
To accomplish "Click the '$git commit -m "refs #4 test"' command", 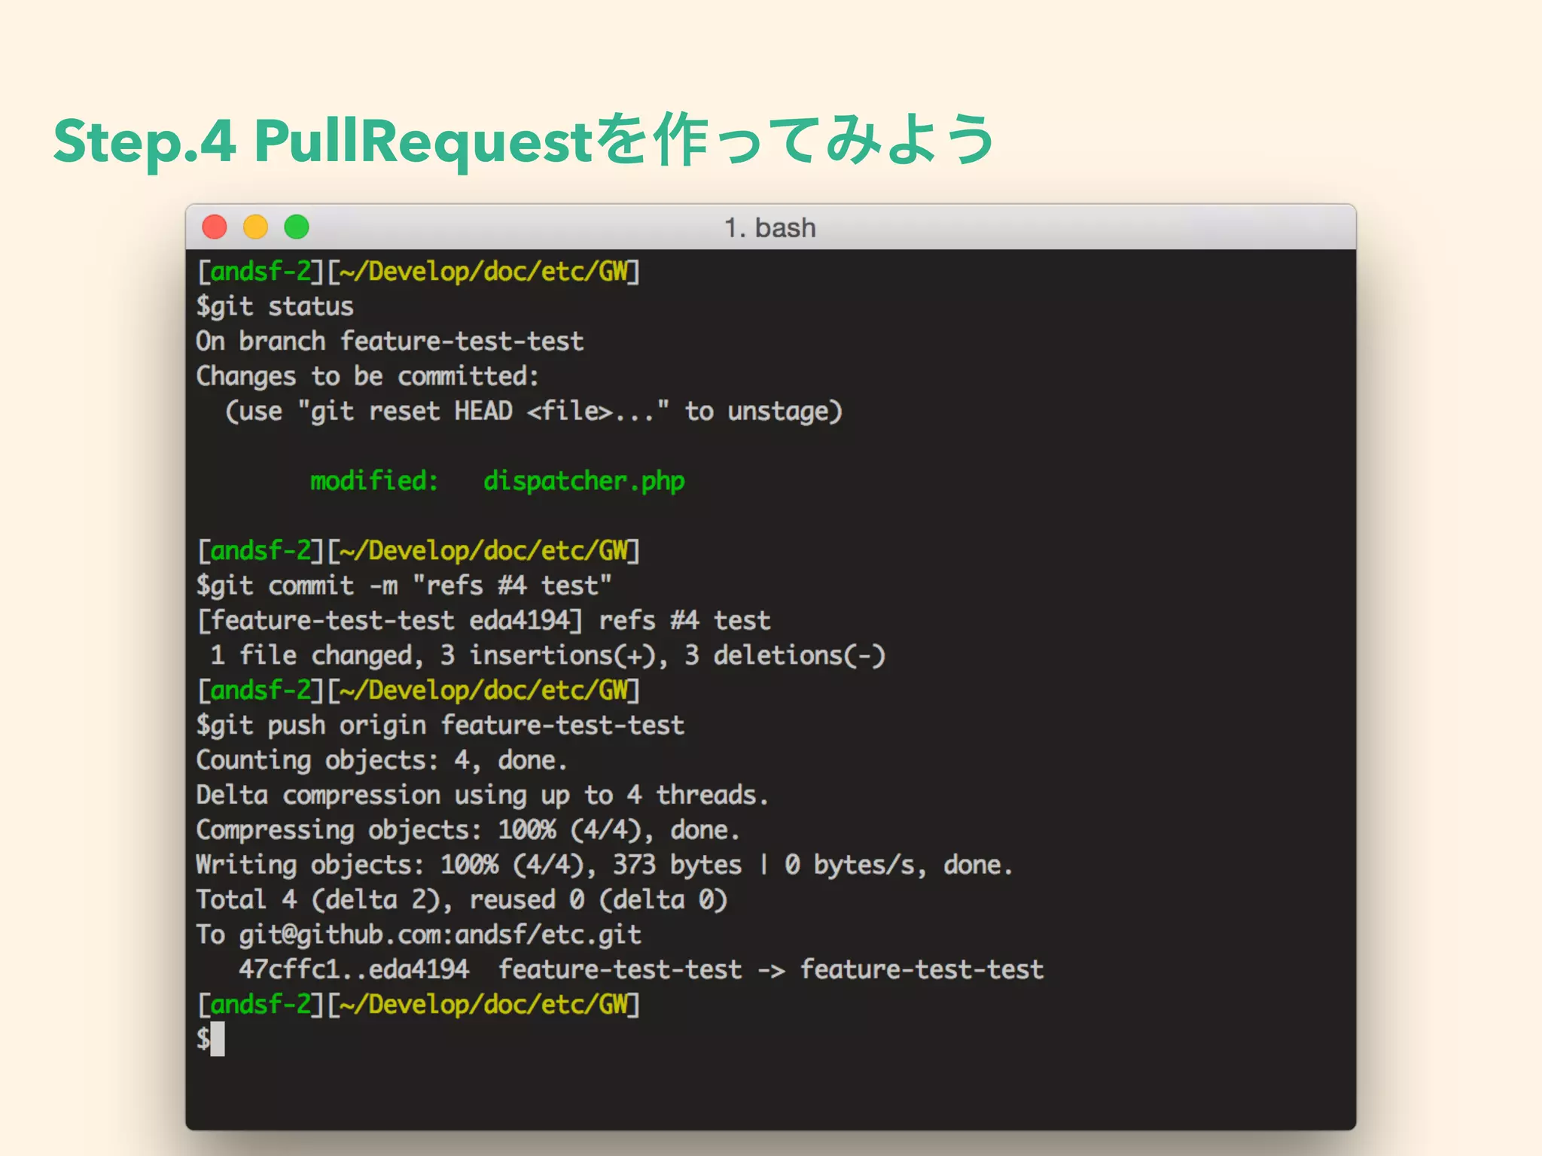I will coord(404,586).
